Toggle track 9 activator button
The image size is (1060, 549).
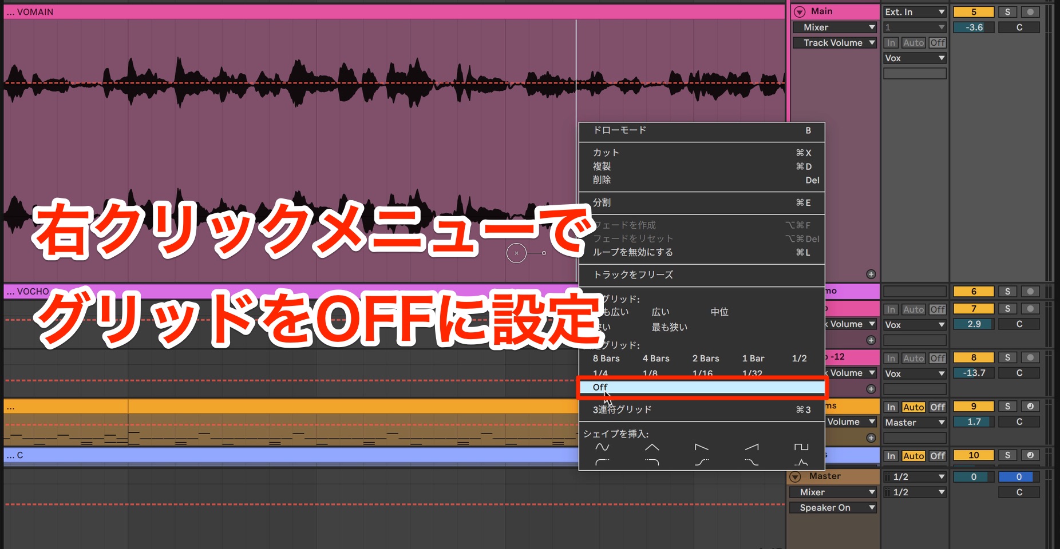(x=974, y=406)
